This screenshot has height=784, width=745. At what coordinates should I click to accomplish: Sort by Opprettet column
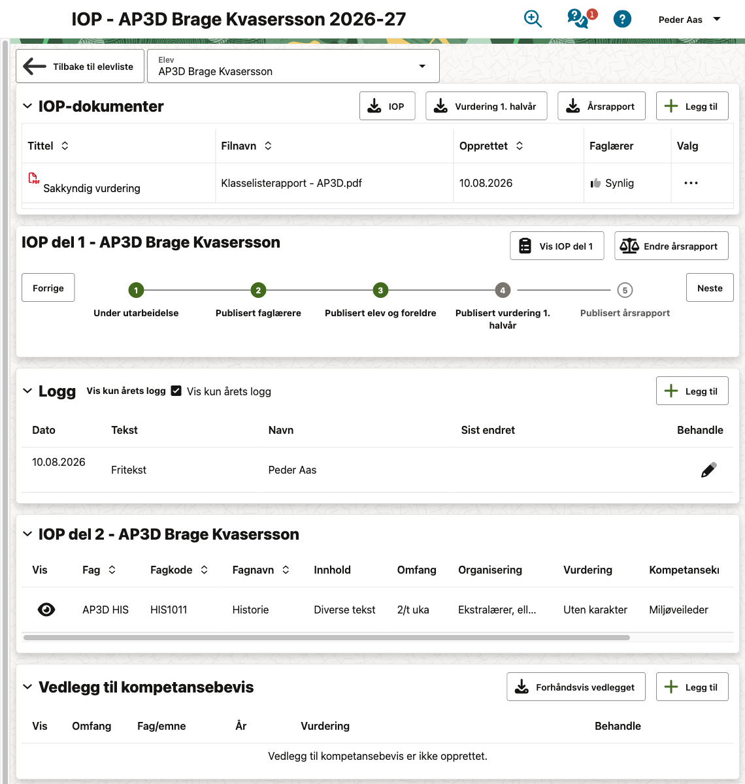(520, 146)
